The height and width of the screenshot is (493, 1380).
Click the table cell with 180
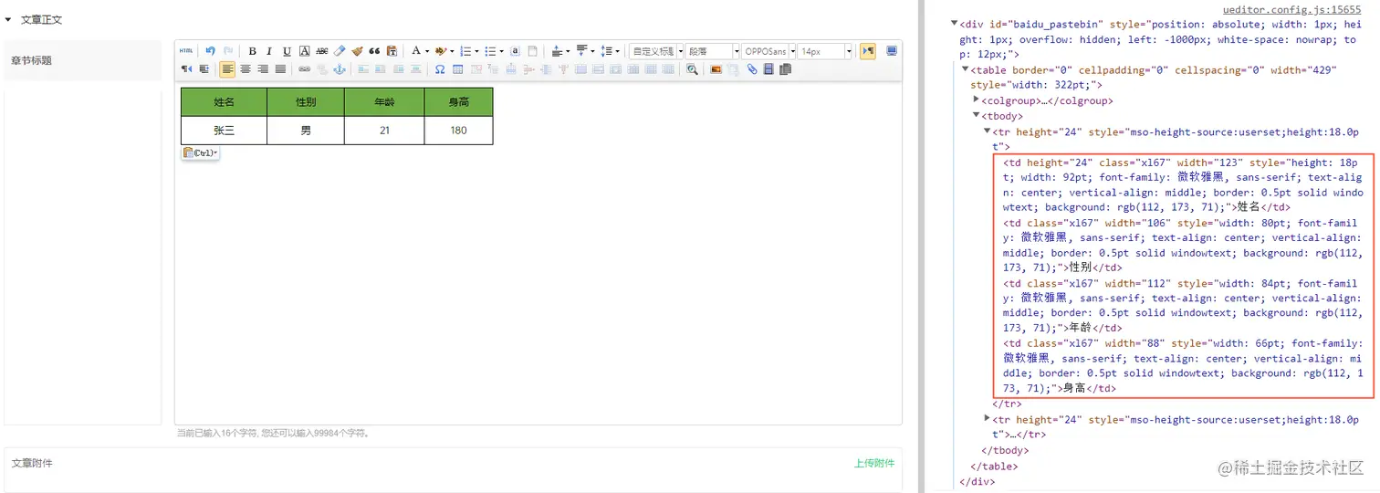458,131
